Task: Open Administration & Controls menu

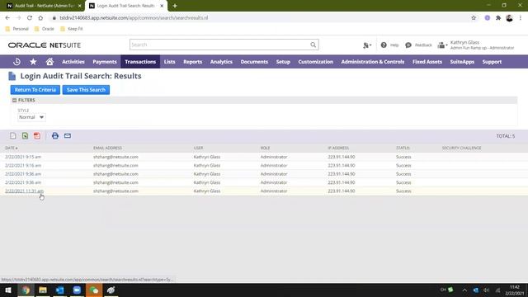Action: click(x=372, y=62)
